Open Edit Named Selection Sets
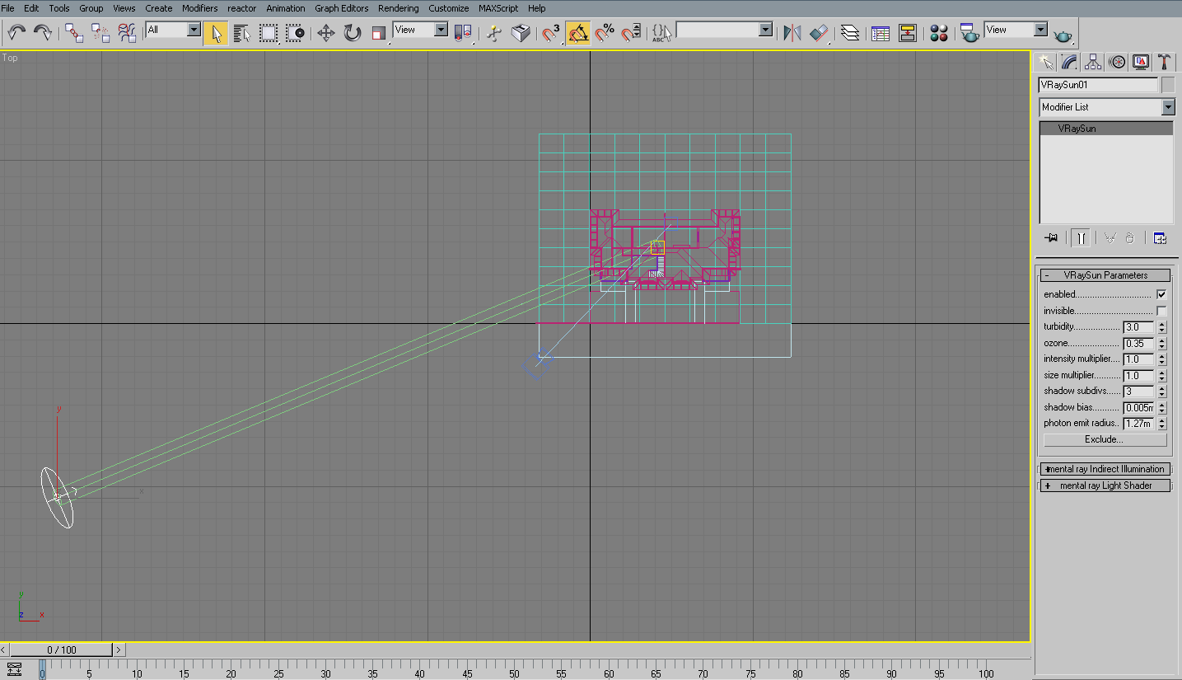 pos(662,32)
